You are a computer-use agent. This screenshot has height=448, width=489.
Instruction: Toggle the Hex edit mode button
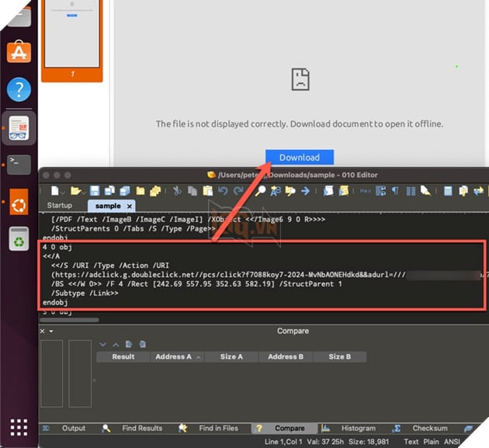click(x=365, y=191)
